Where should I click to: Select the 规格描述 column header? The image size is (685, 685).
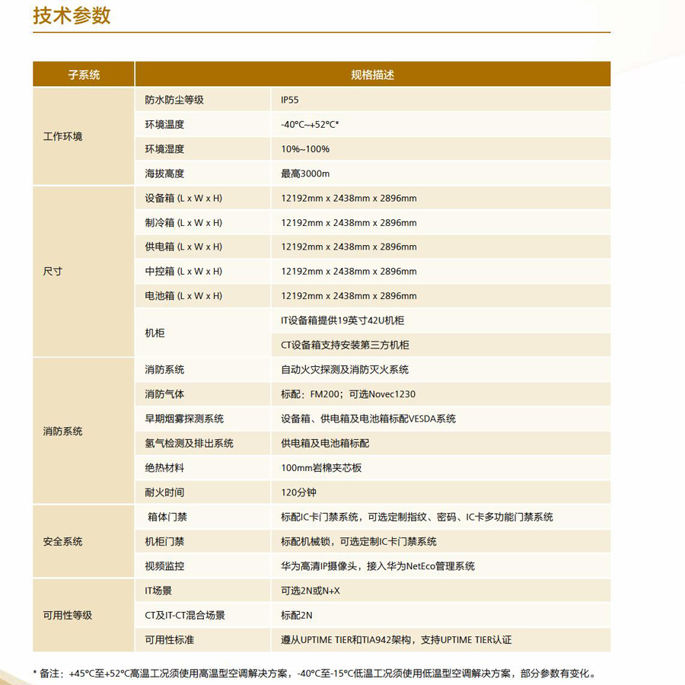point(373,75)
